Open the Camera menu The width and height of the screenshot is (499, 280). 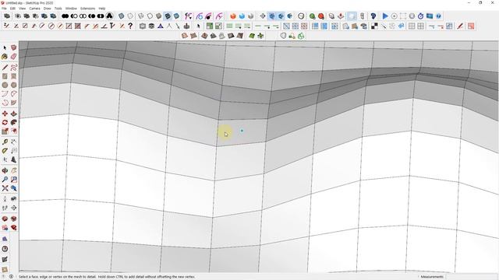pos(34,9)
